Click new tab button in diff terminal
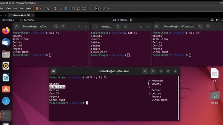This screenshot has height=125, width=223. coord(53,71)
